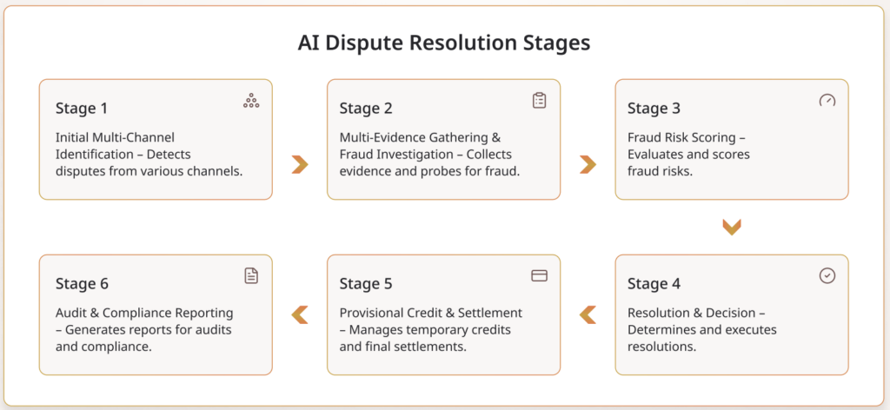The width and height of the screenshot is (890, 410).
Task: Click the Audit & Compliance Reporting description
Action: pyautogui.click(x=144, y=329)
